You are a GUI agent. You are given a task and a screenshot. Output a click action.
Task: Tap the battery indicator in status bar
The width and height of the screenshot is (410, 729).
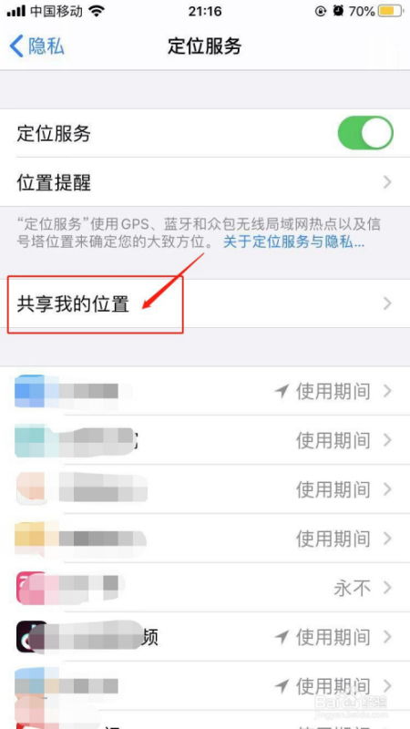pos(390,11)
